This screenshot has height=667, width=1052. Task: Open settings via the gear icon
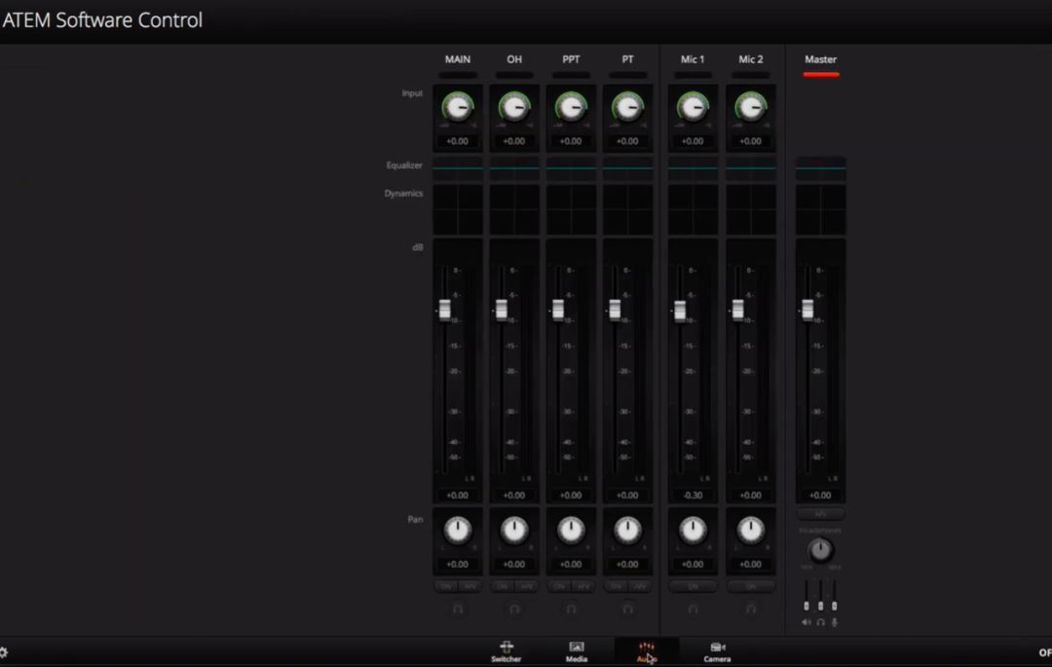point(3,652)
